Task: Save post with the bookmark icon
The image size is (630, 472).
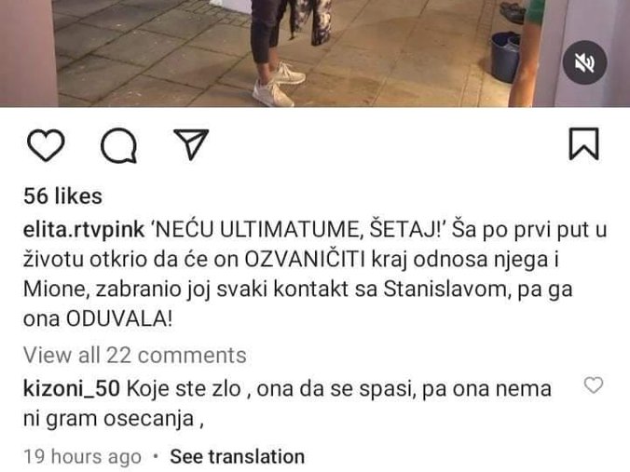Action: tap(583, 144)
